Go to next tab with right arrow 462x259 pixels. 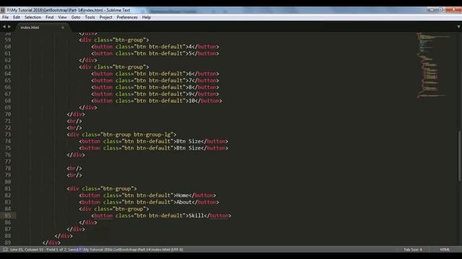coord(9,27)
